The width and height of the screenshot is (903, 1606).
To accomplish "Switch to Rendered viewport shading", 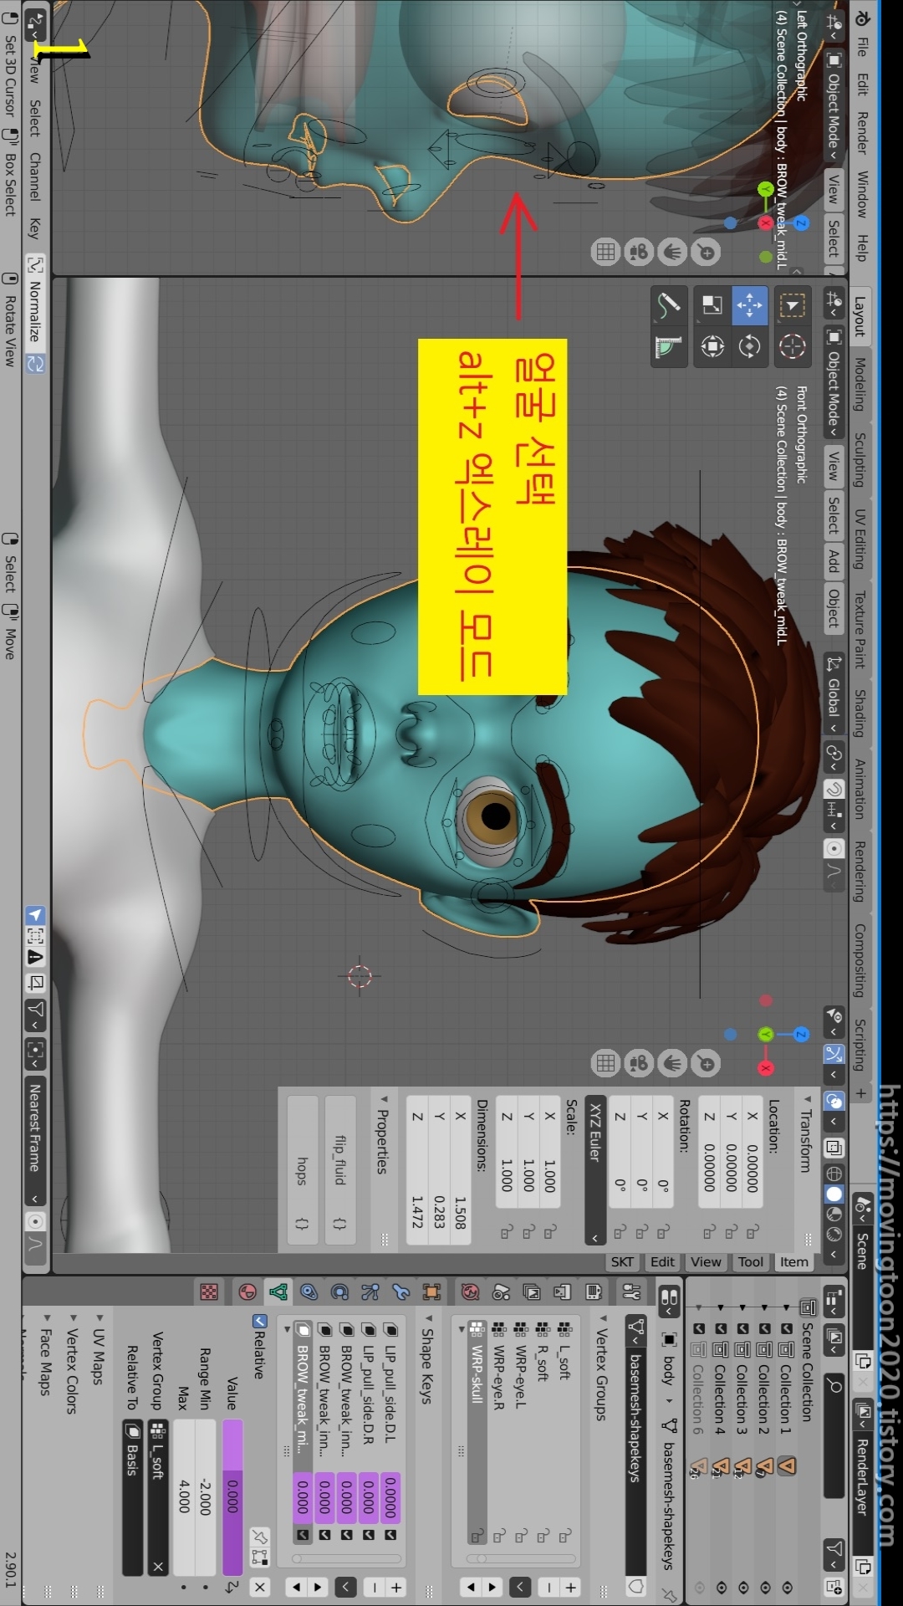I will tap(834, 1234).
